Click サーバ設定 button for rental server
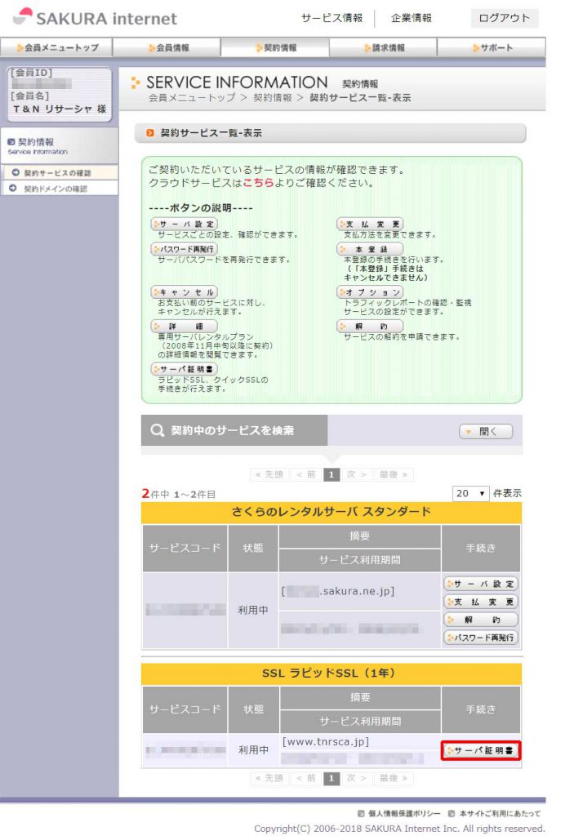The height and width of the screenshot is (836, 574). click(481, 584)
